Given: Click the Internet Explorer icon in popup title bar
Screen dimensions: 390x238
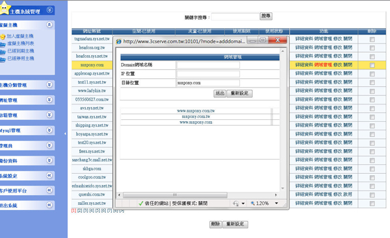Looking at the screenshot, I should pos(119,42).
